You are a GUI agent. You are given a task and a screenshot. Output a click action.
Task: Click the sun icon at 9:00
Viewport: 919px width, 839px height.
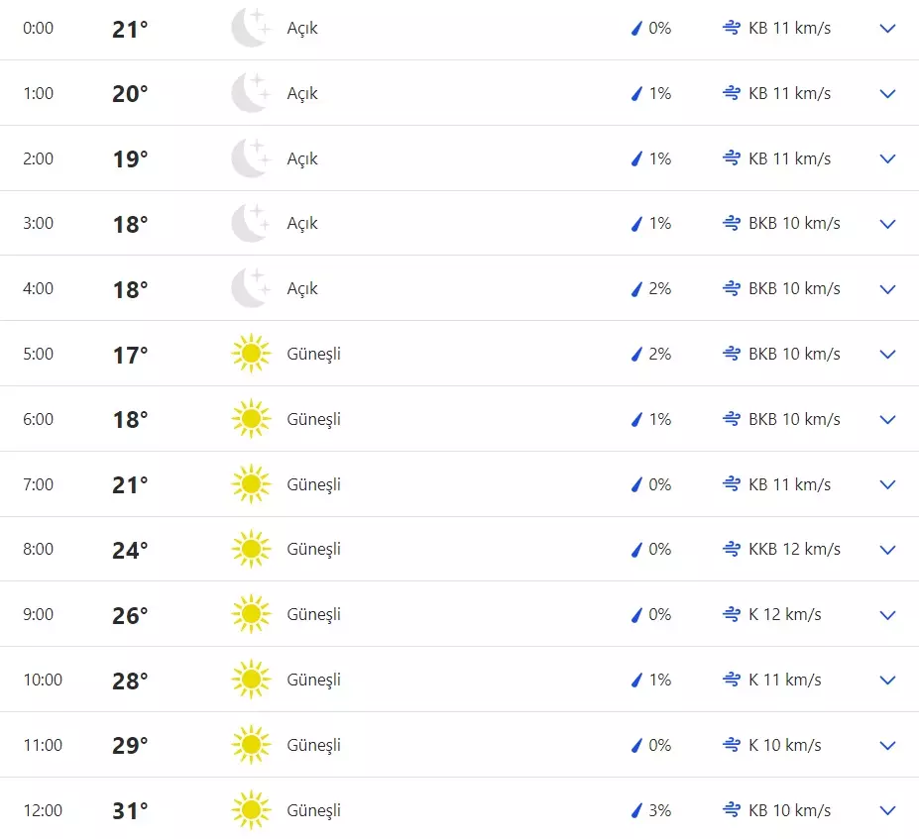[x=251, y=614]
